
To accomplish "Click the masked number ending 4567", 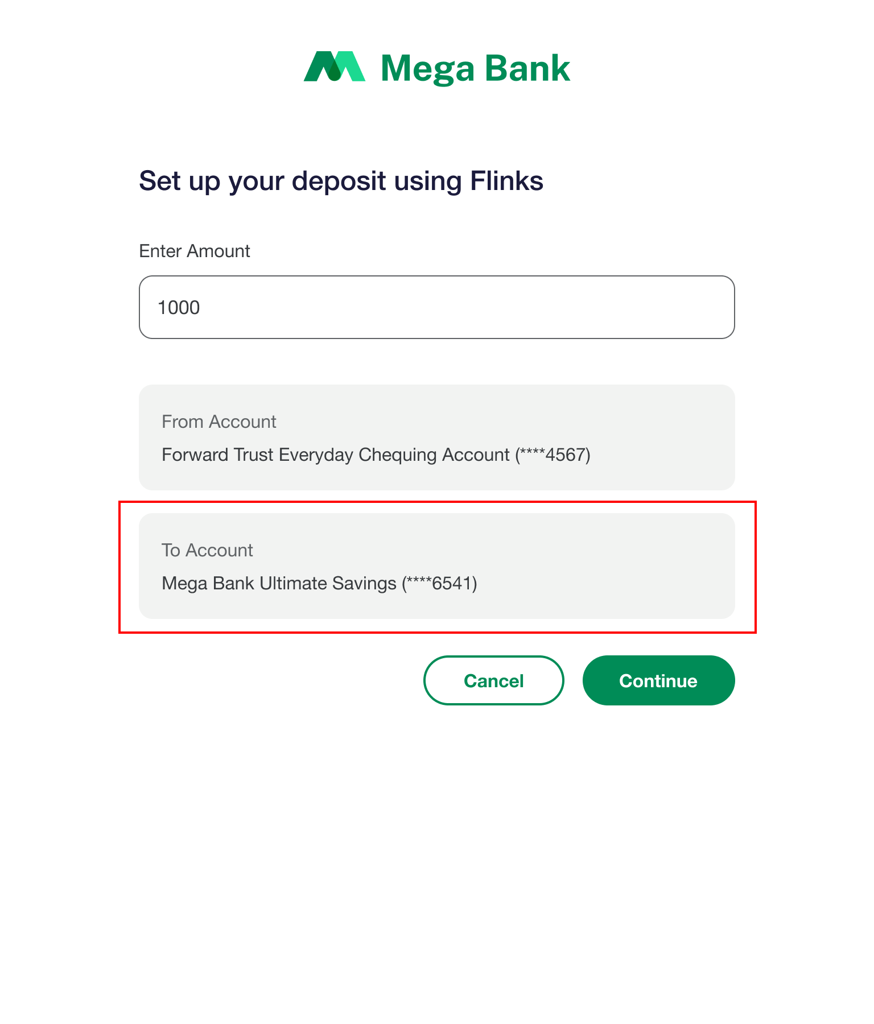I will pyautogui.click(x=553, y=455).
